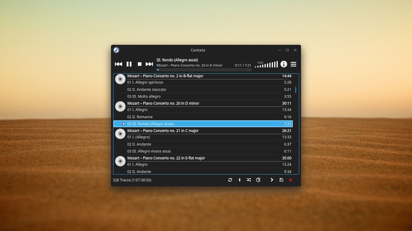Click the Piano Concerto no. 22 album cover
The height and width of the screenshot is (231, 412).
tap(120, 161)
